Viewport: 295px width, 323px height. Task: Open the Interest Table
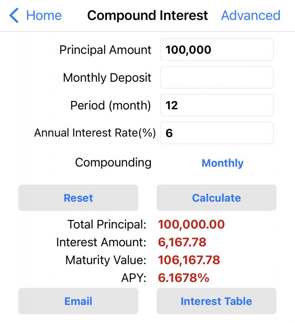point(216,301)
